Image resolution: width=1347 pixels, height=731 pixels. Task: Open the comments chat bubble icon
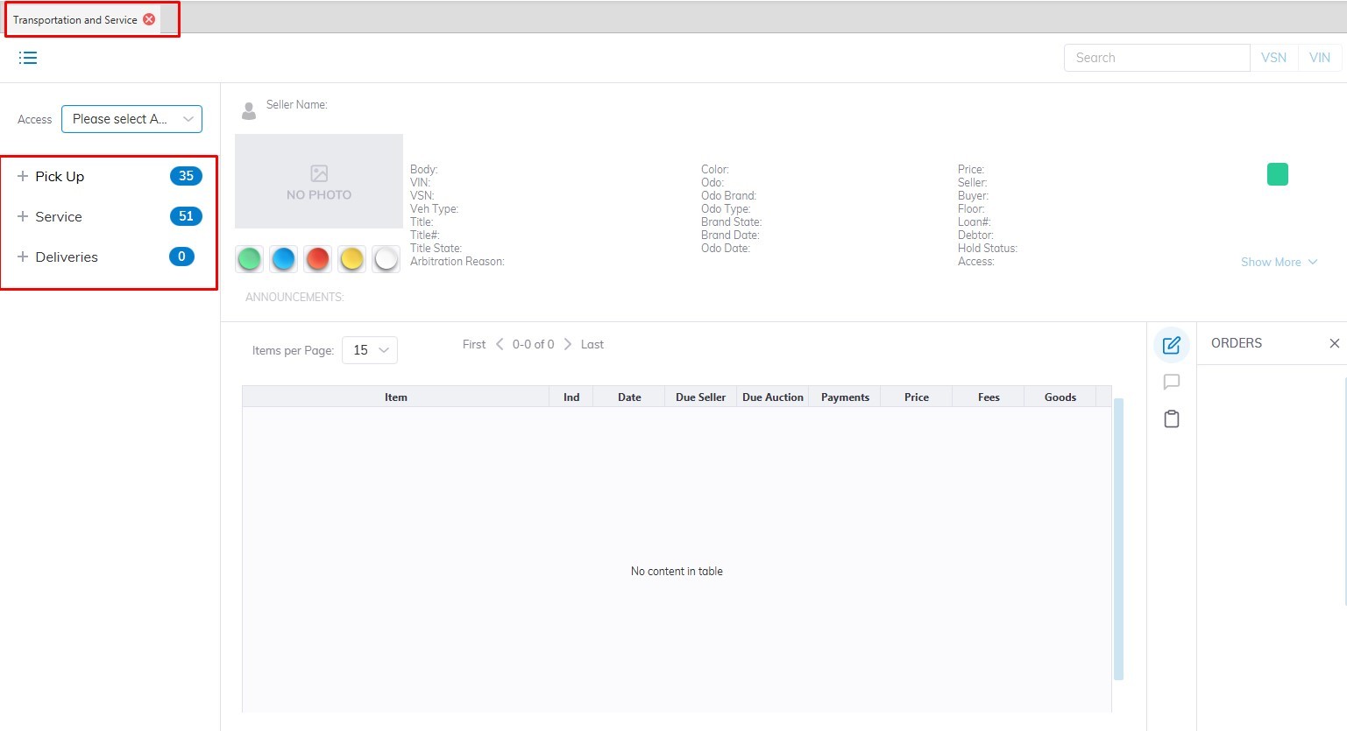coord(1171,382)
